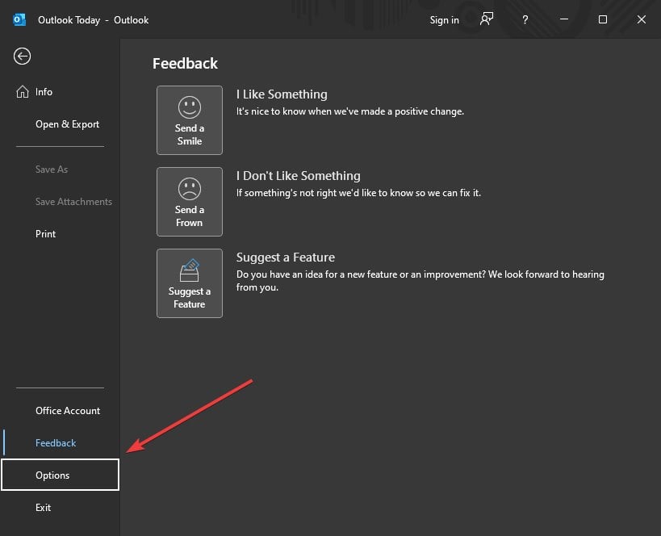Select the Feedback sidebar entry
The height and width of the screenshot is (536, 661).
pos(56,442)
